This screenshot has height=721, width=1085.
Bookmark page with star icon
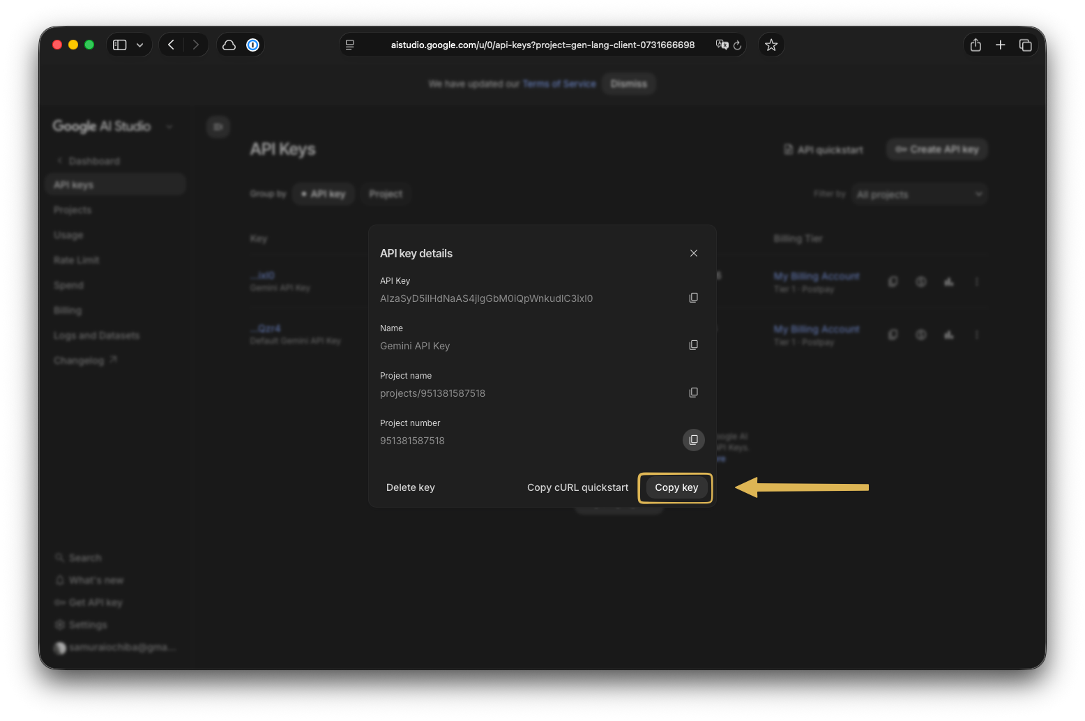771,45
